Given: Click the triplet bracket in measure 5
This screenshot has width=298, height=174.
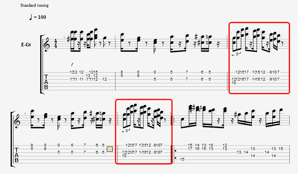Looking at the screenshot, I should (126, 130).
